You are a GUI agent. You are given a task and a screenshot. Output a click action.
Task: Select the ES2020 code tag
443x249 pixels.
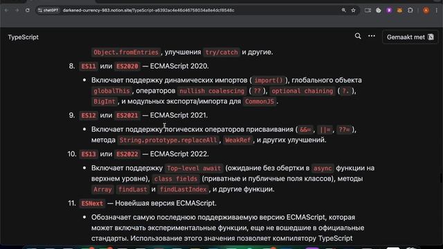(127, 66)
